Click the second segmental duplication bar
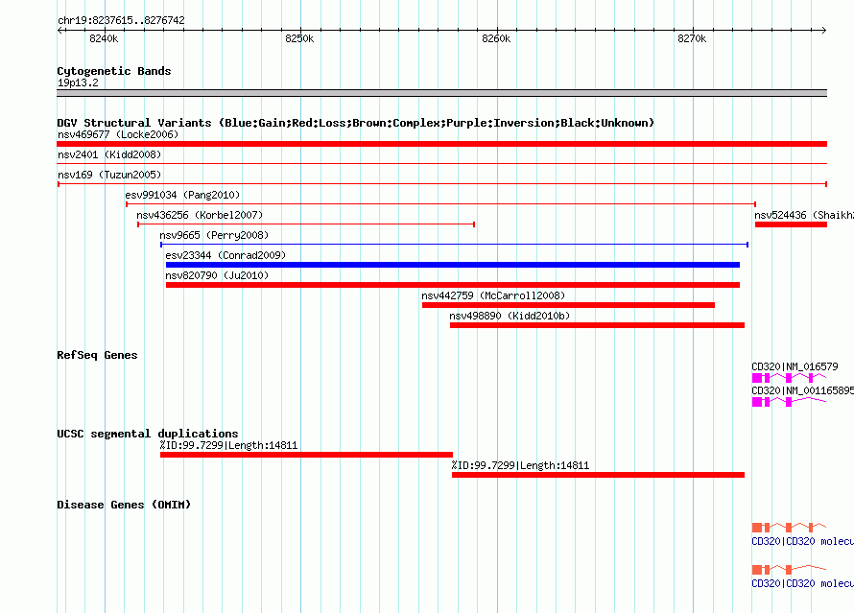The height and width of the screenshot is (613, 854). coord(598,475)
